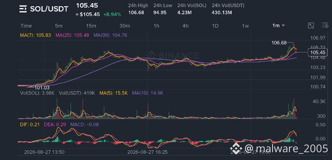Click the 101.03 low price marker on chart

42,88
